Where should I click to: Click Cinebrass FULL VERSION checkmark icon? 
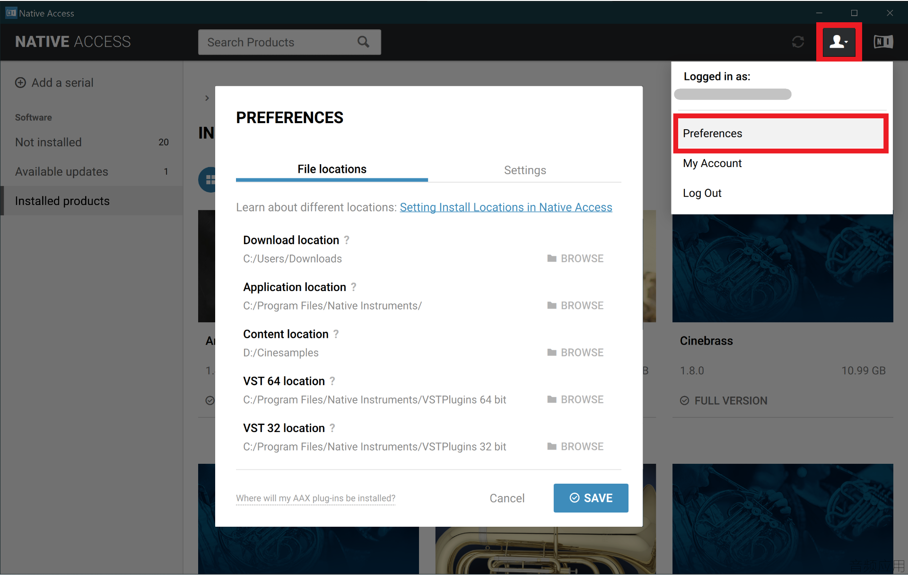pyautogui.click(x=684, y=401)
